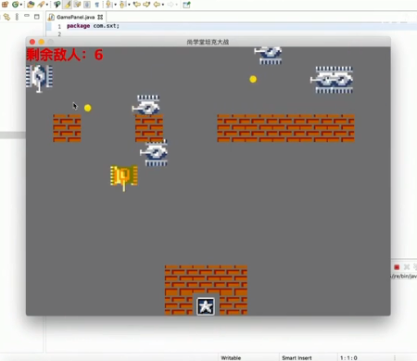Click the Back navigation arrow
Viewport: 417px width, 361px height.
157,5
